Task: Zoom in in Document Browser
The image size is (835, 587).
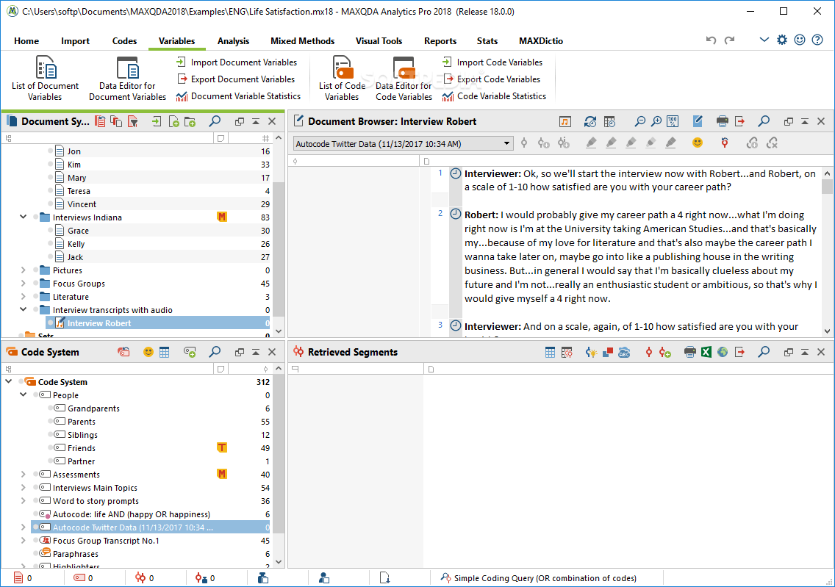Action: pos(656,122)
